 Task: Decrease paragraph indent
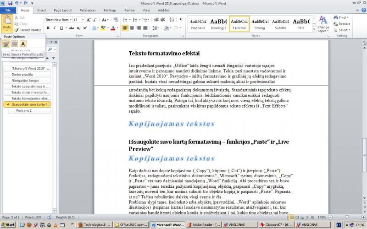coord(156,20)
